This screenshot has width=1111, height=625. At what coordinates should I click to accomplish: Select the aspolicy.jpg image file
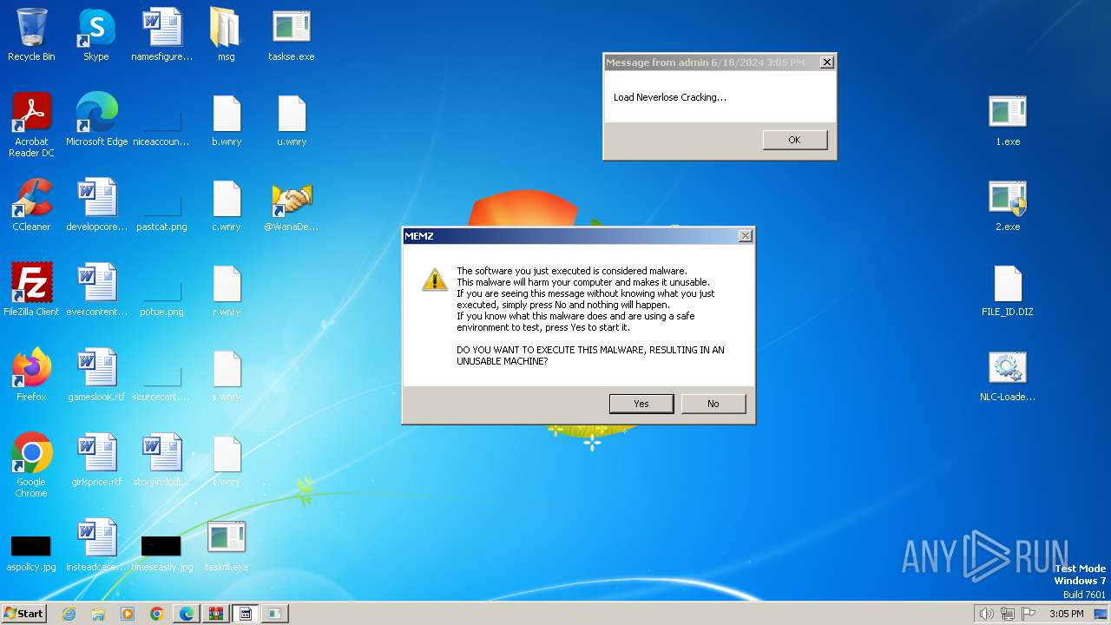point(31,552)
